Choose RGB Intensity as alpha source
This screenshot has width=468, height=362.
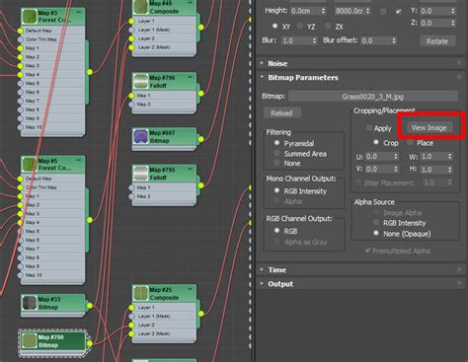coord(376,223)
